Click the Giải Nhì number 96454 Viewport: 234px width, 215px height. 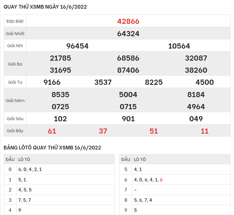coord(77,46)
